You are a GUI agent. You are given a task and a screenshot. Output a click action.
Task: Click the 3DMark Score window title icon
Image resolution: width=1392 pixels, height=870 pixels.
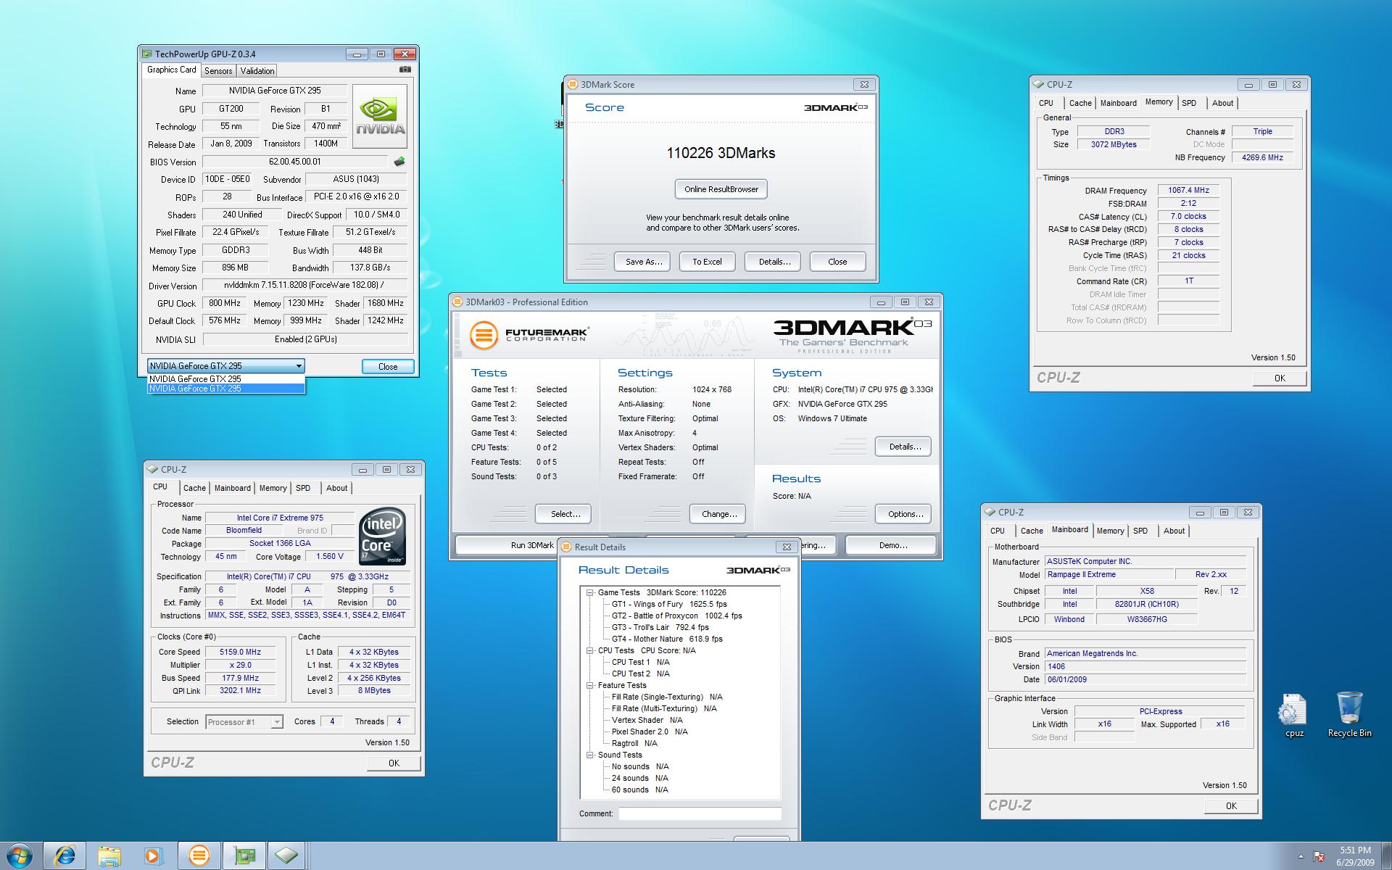[573, 84]
